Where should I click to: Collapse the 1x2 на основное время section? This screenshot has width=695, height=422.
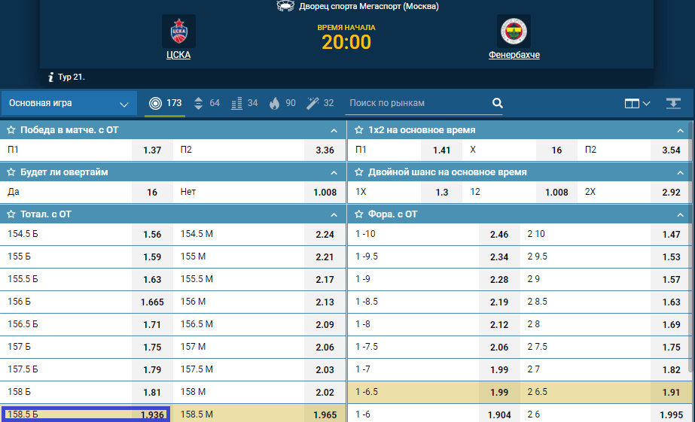pos(680,131)
